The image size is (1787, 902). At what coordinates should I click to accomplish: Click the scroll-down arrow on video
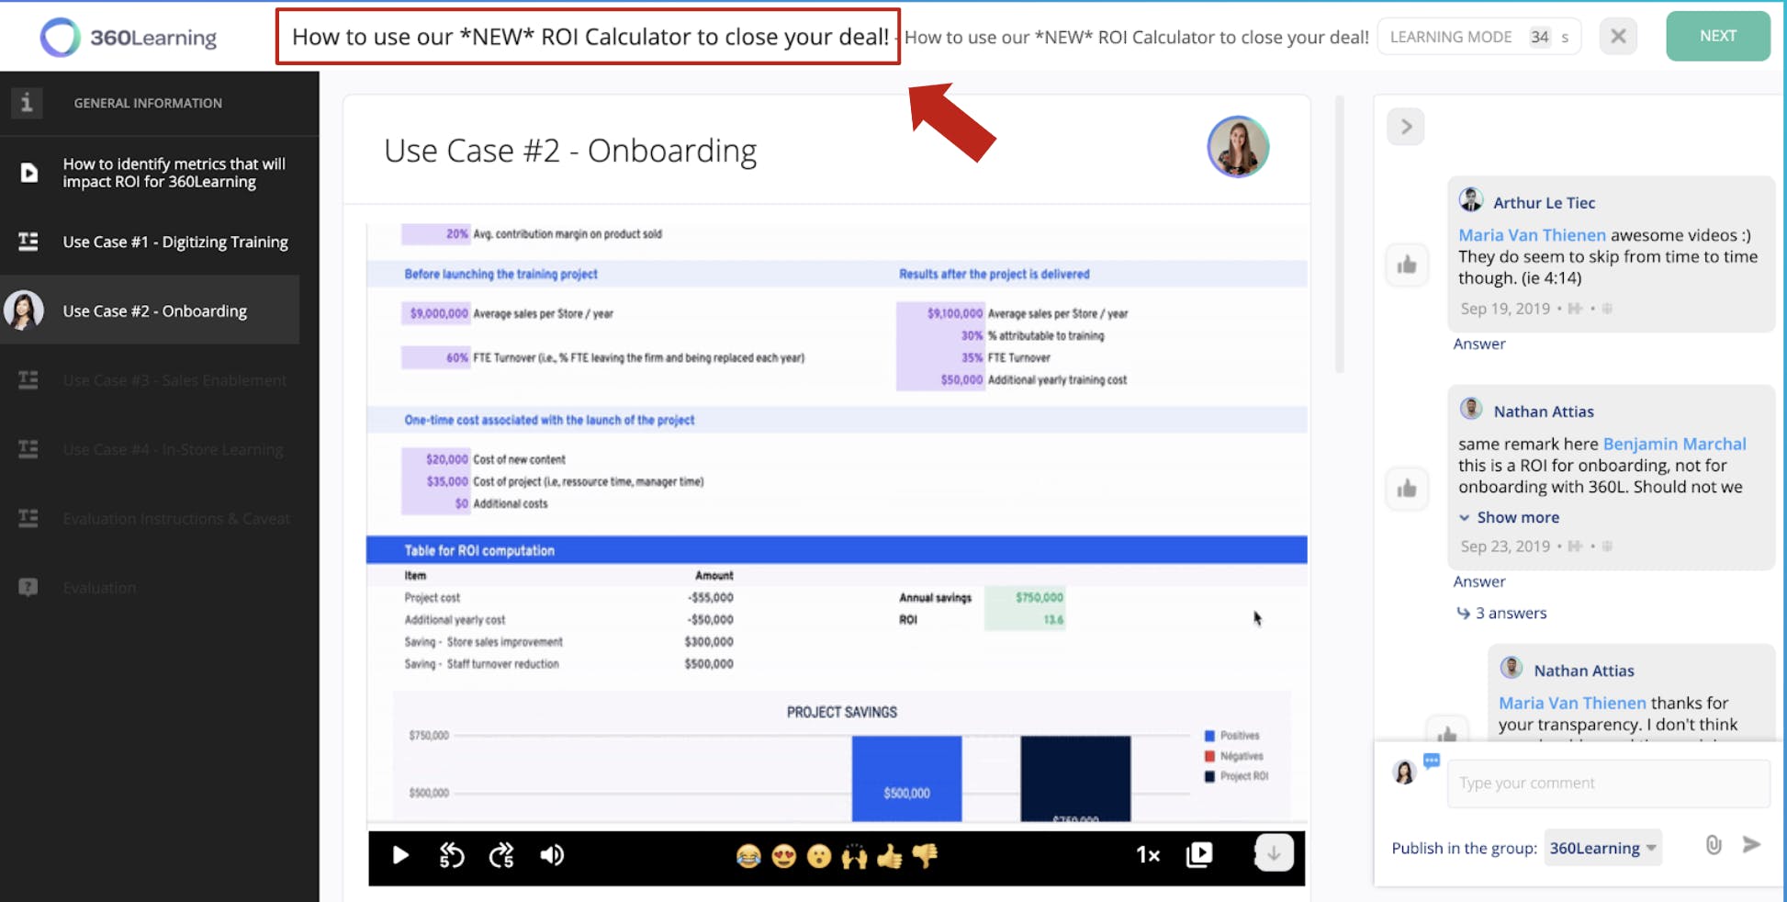1274,853
